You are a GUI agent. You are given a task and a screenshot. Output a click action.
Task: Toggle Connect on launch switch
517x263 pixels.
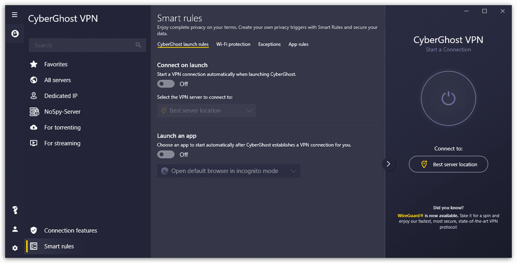coord(166,84)
